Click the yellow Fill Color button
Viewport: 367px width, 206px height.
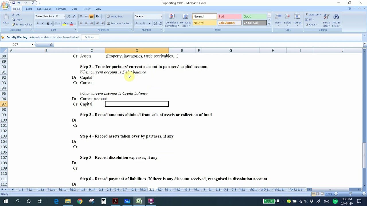click(64, 23)
